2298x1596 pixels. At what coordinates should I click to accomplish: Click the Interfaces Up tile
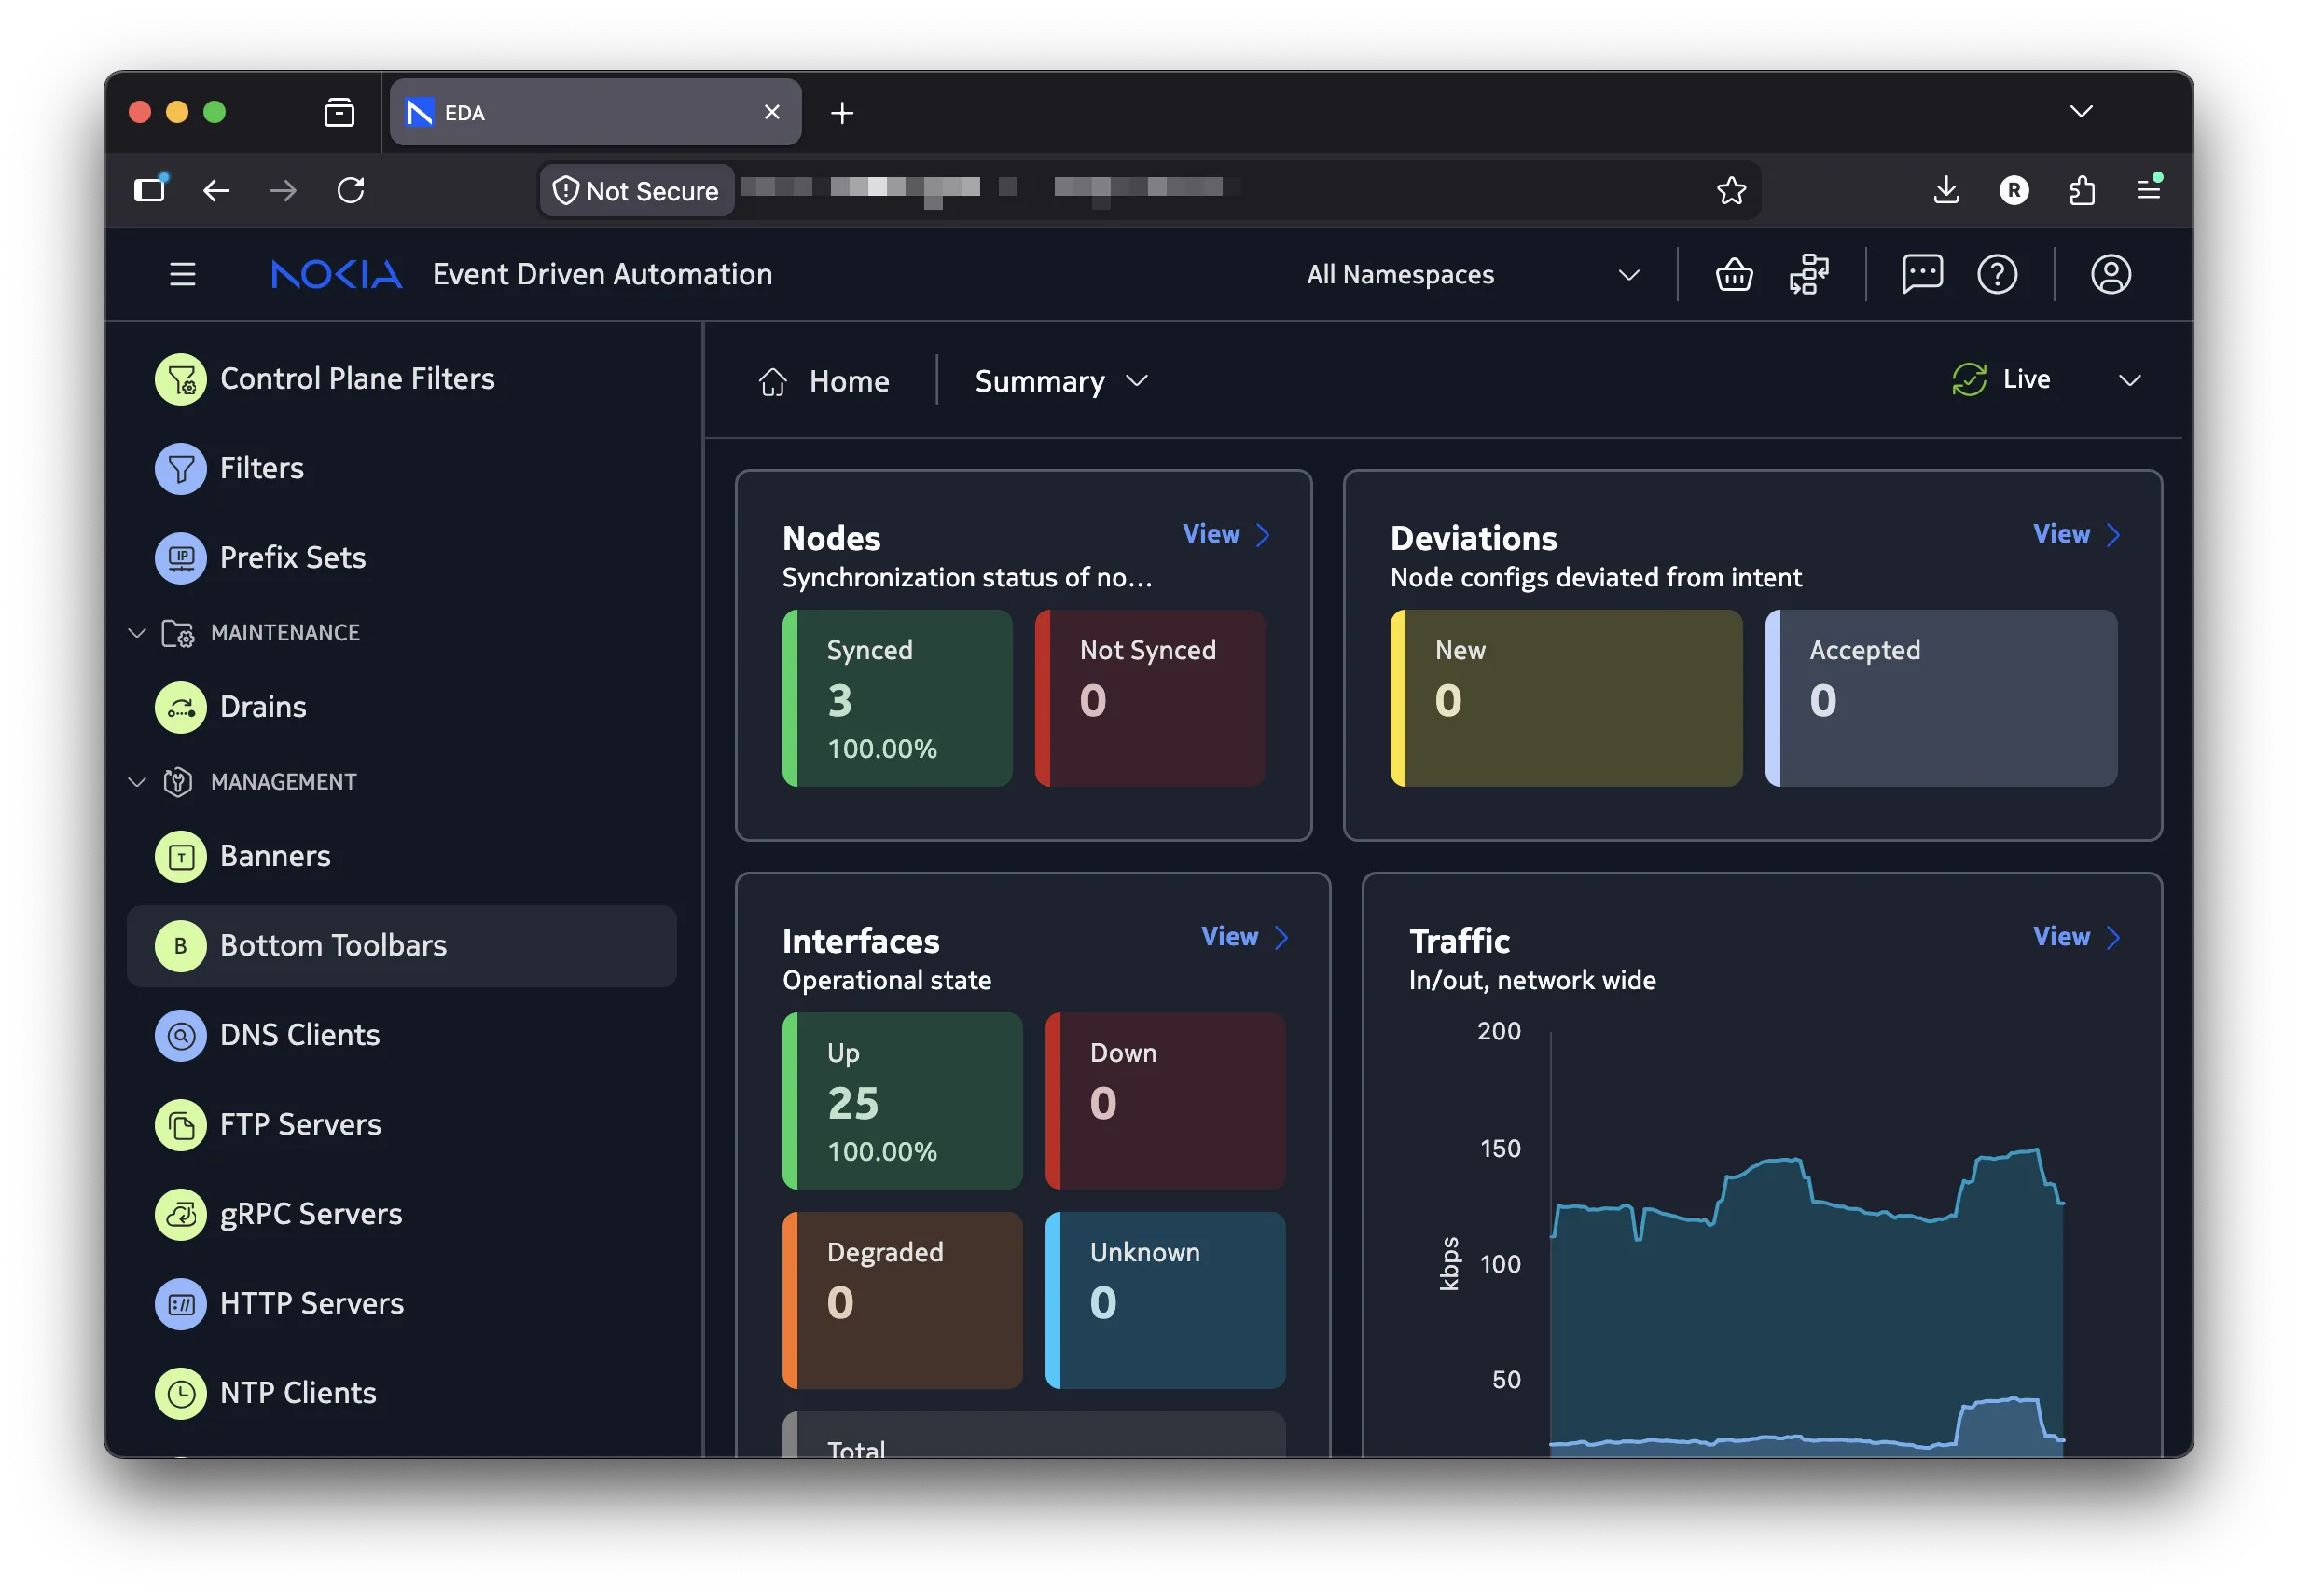(903, 1101)
